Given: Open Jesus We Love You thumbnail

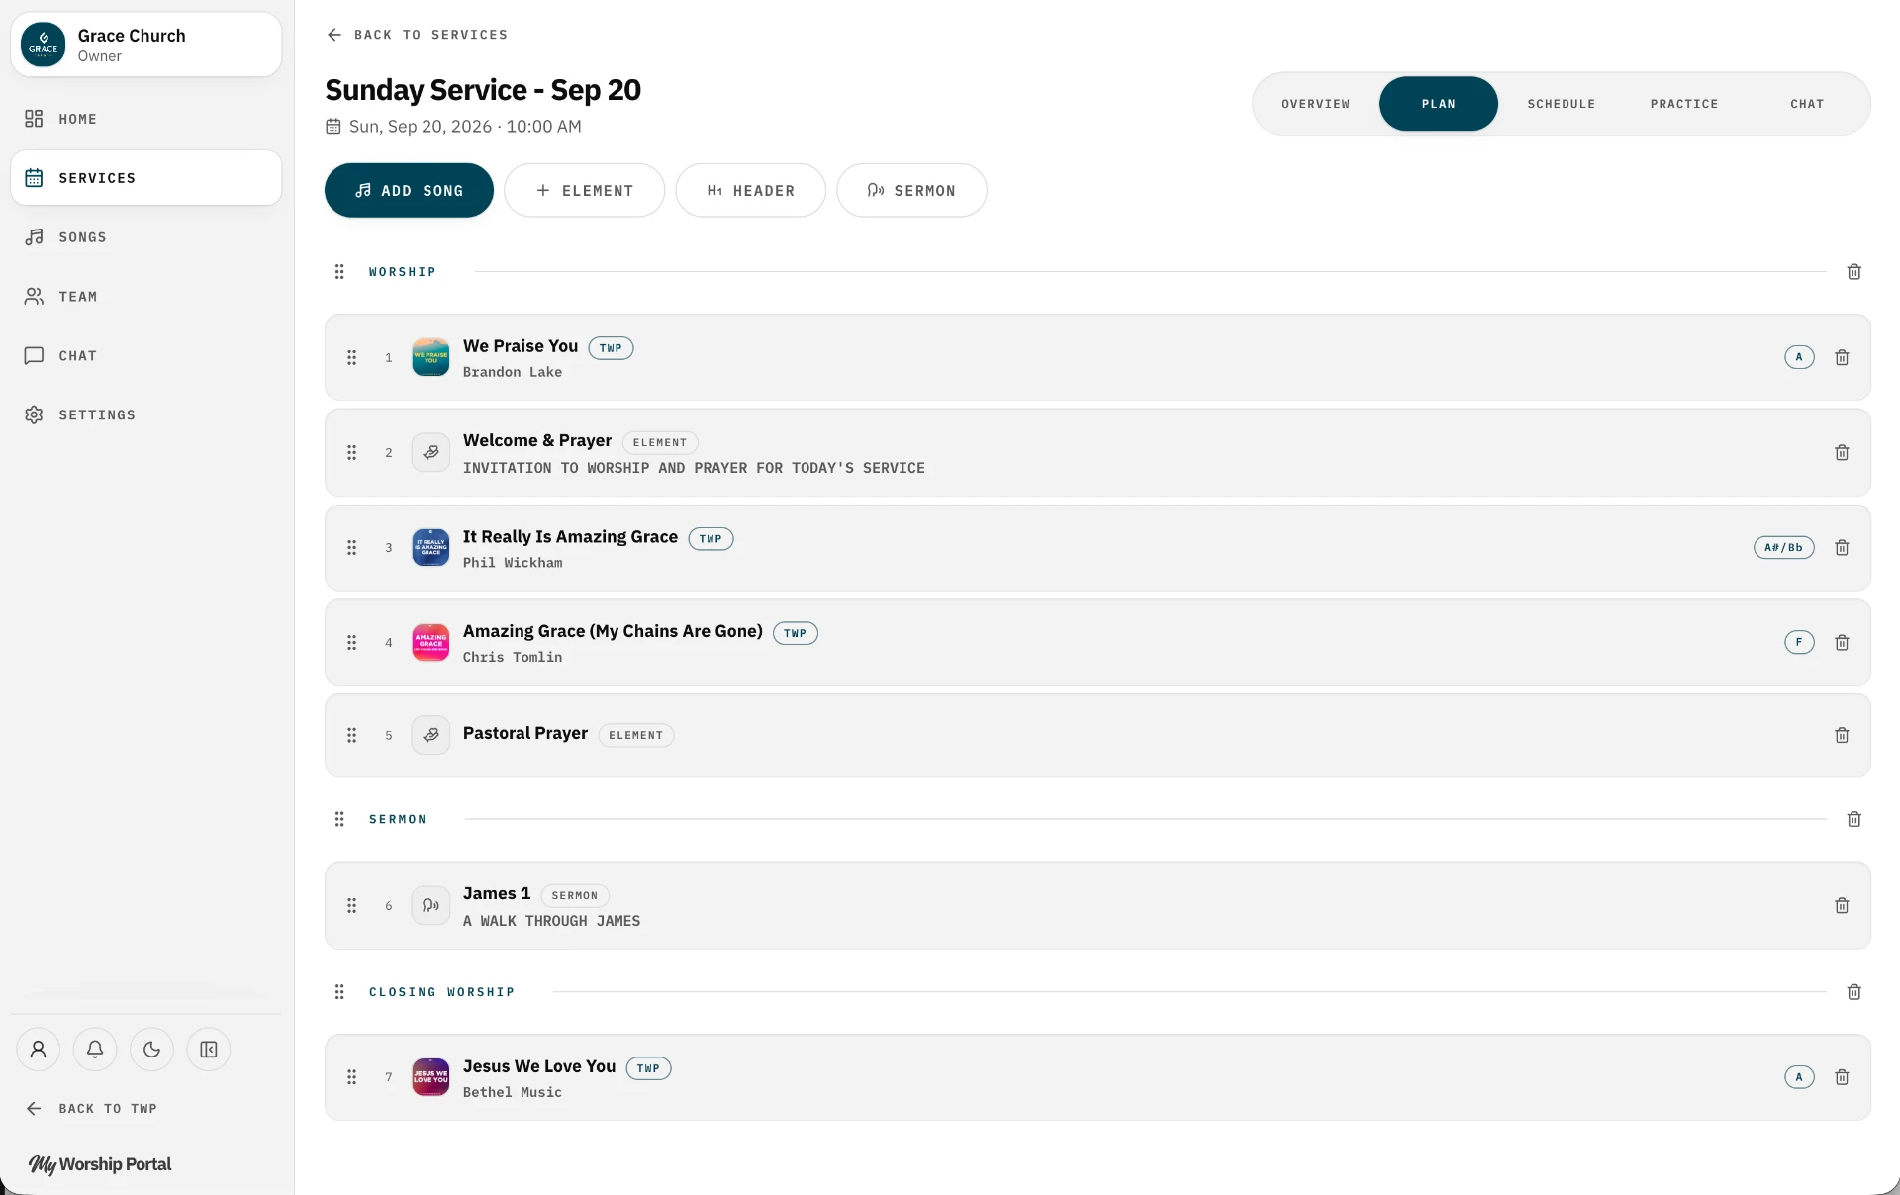Looking at the screenshot, I should 430,1077.
